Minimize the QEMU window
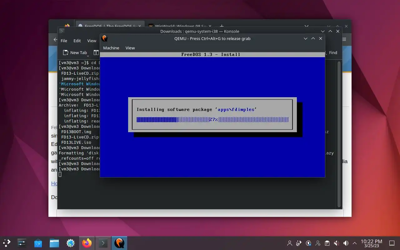This screenshot has width=400, height=250. click(306, 38)
